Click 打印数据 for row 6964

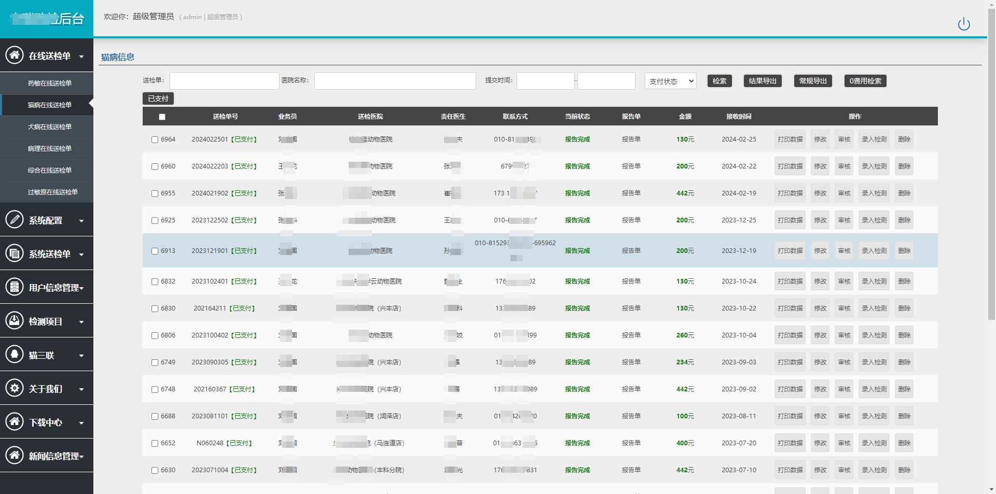point(790,139)
